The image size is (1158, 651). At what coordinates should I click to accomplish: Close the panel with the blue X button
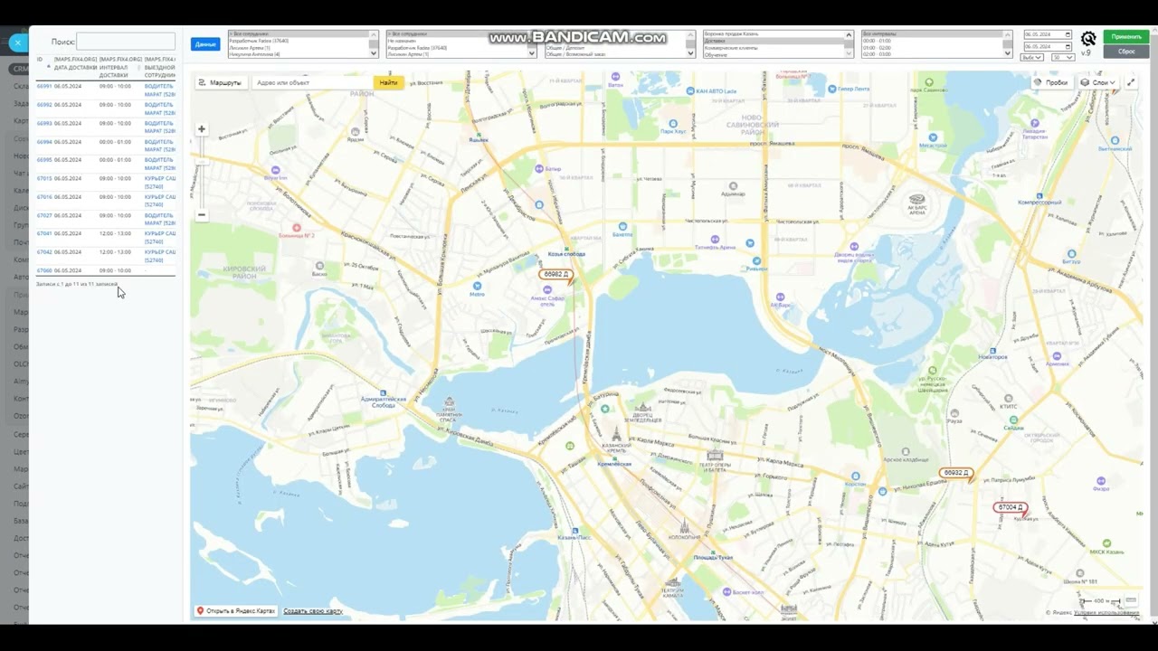pos(18,42)
